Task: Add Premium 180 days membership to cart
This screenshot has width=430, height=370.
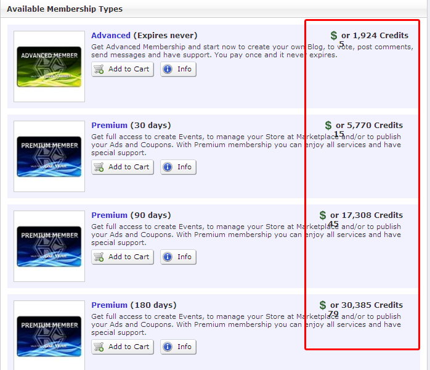Action: click(x=123, y=347)
